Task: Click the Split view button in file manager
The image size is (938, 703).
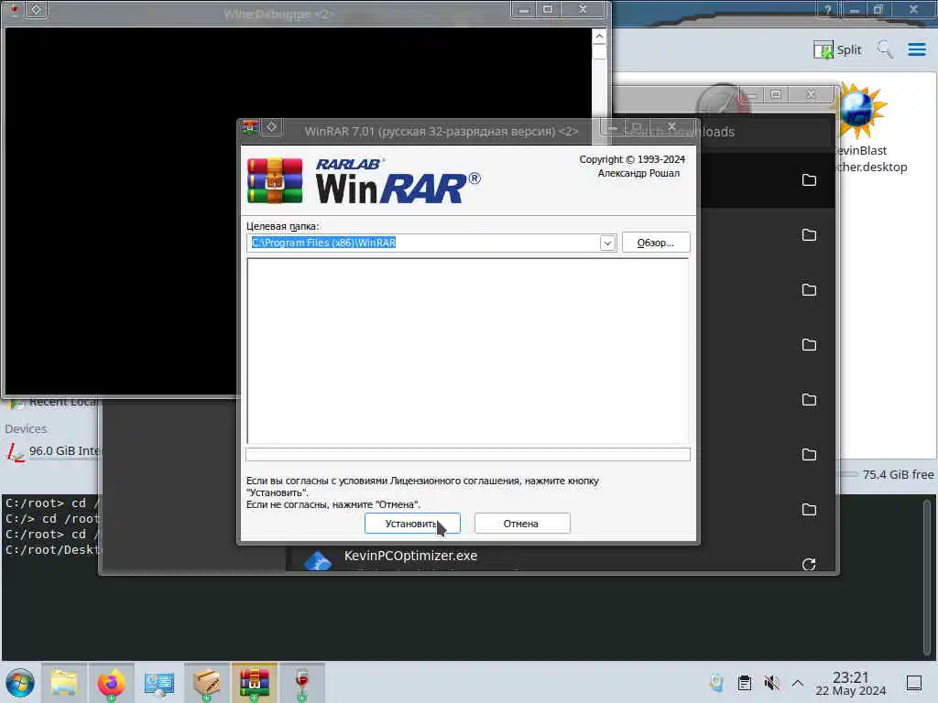Action: click(x=837, y=49)
